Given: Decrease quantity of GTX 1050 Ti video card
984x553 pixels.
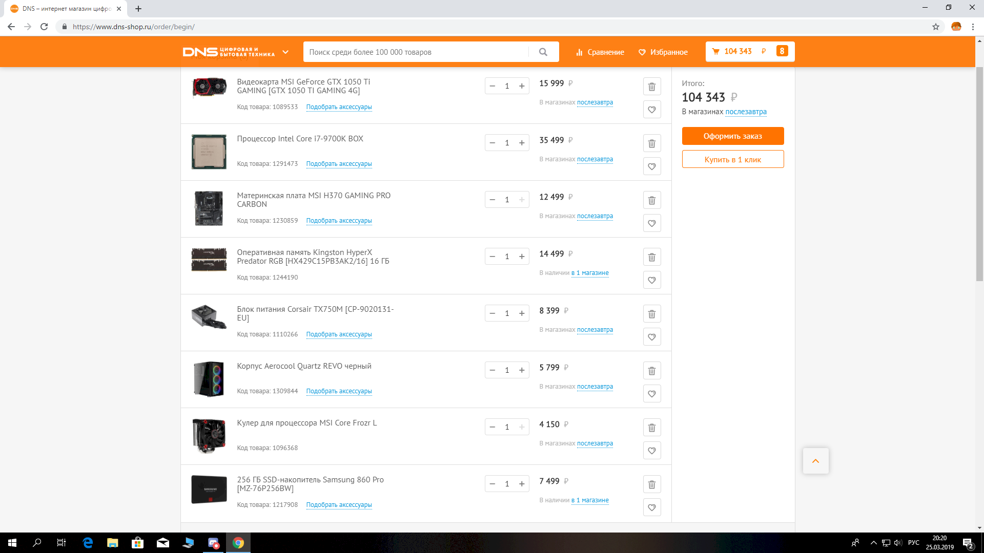Looking at the screenshot, I should 493,86.
